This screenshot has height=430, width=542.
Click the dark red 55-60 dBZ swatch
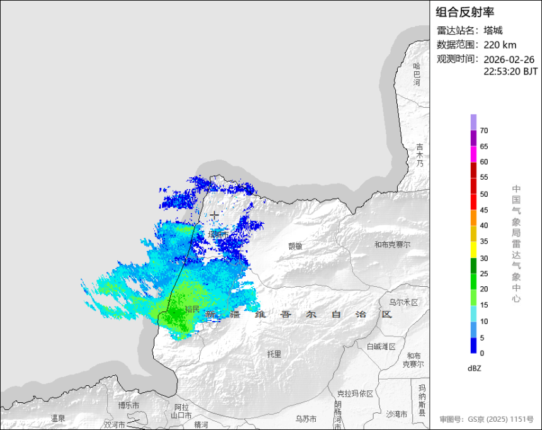473,170
